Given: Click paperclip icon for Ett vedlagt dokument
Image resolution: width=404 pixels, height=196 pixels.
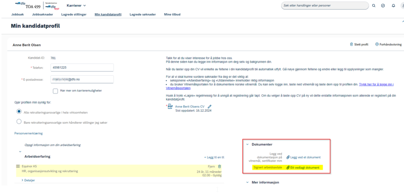Looking at the screenshot, I should pos(288,168).
